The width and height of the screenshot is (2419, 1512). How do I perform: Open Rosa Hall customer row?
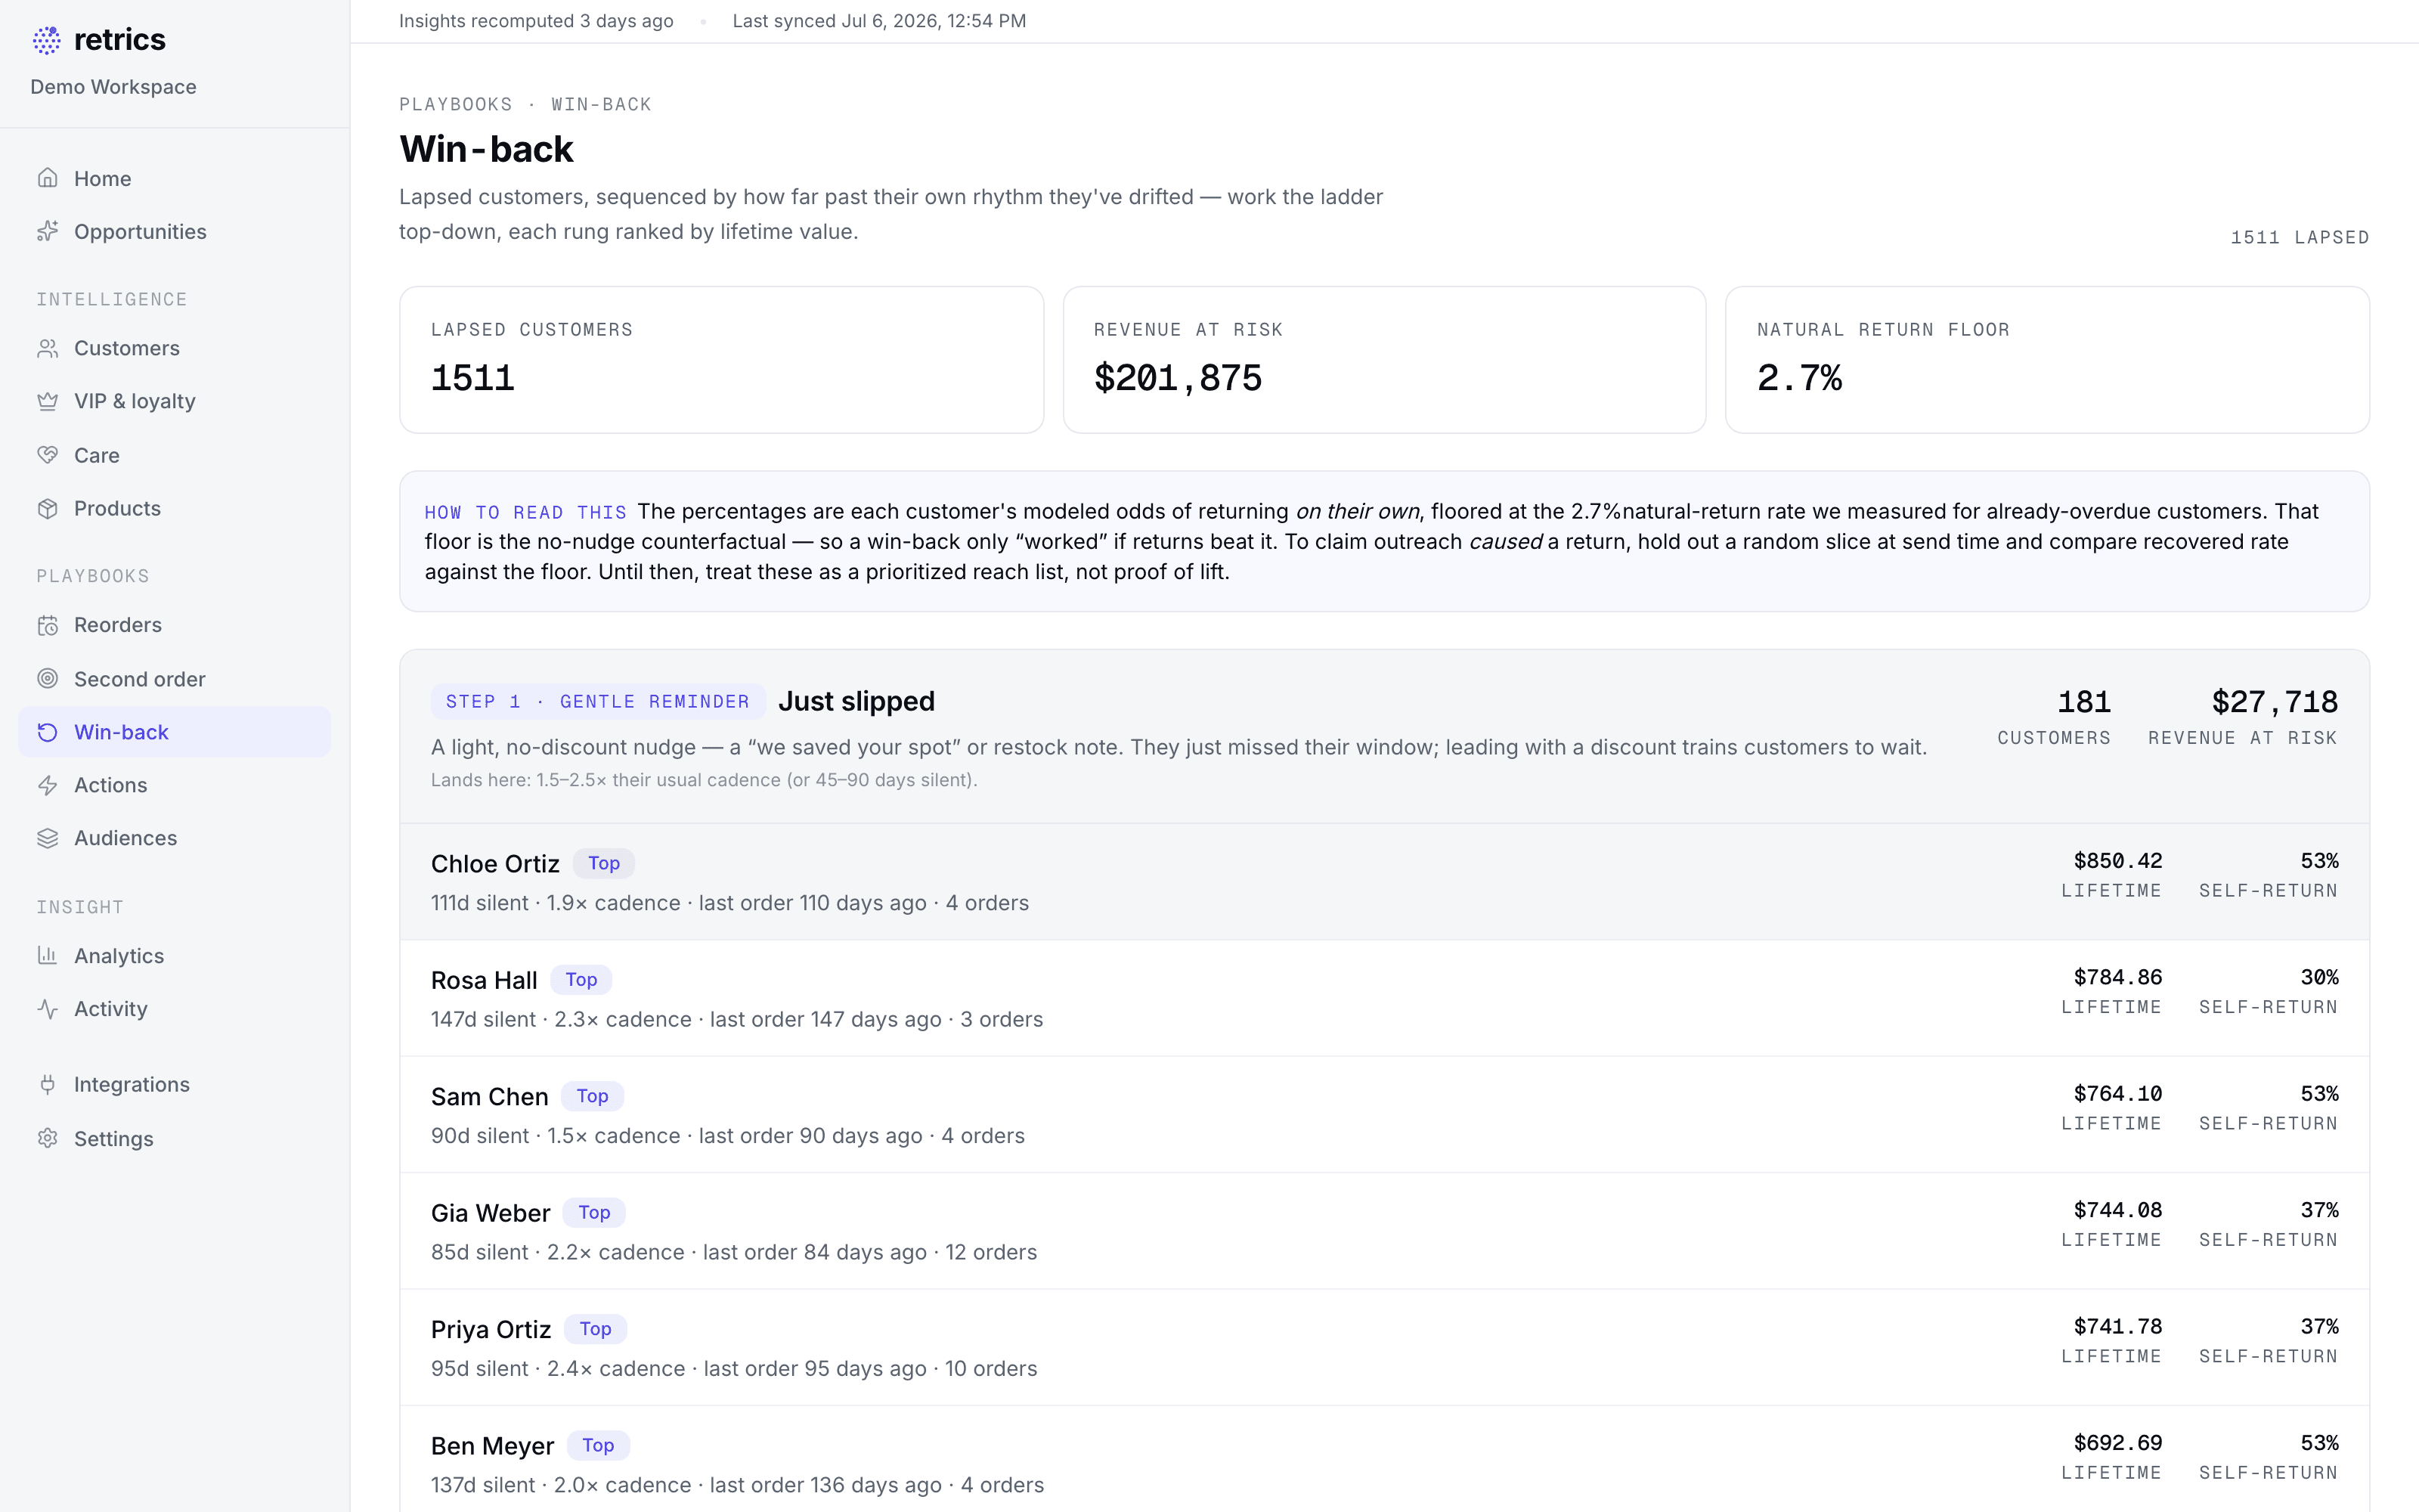point(1383,998)
